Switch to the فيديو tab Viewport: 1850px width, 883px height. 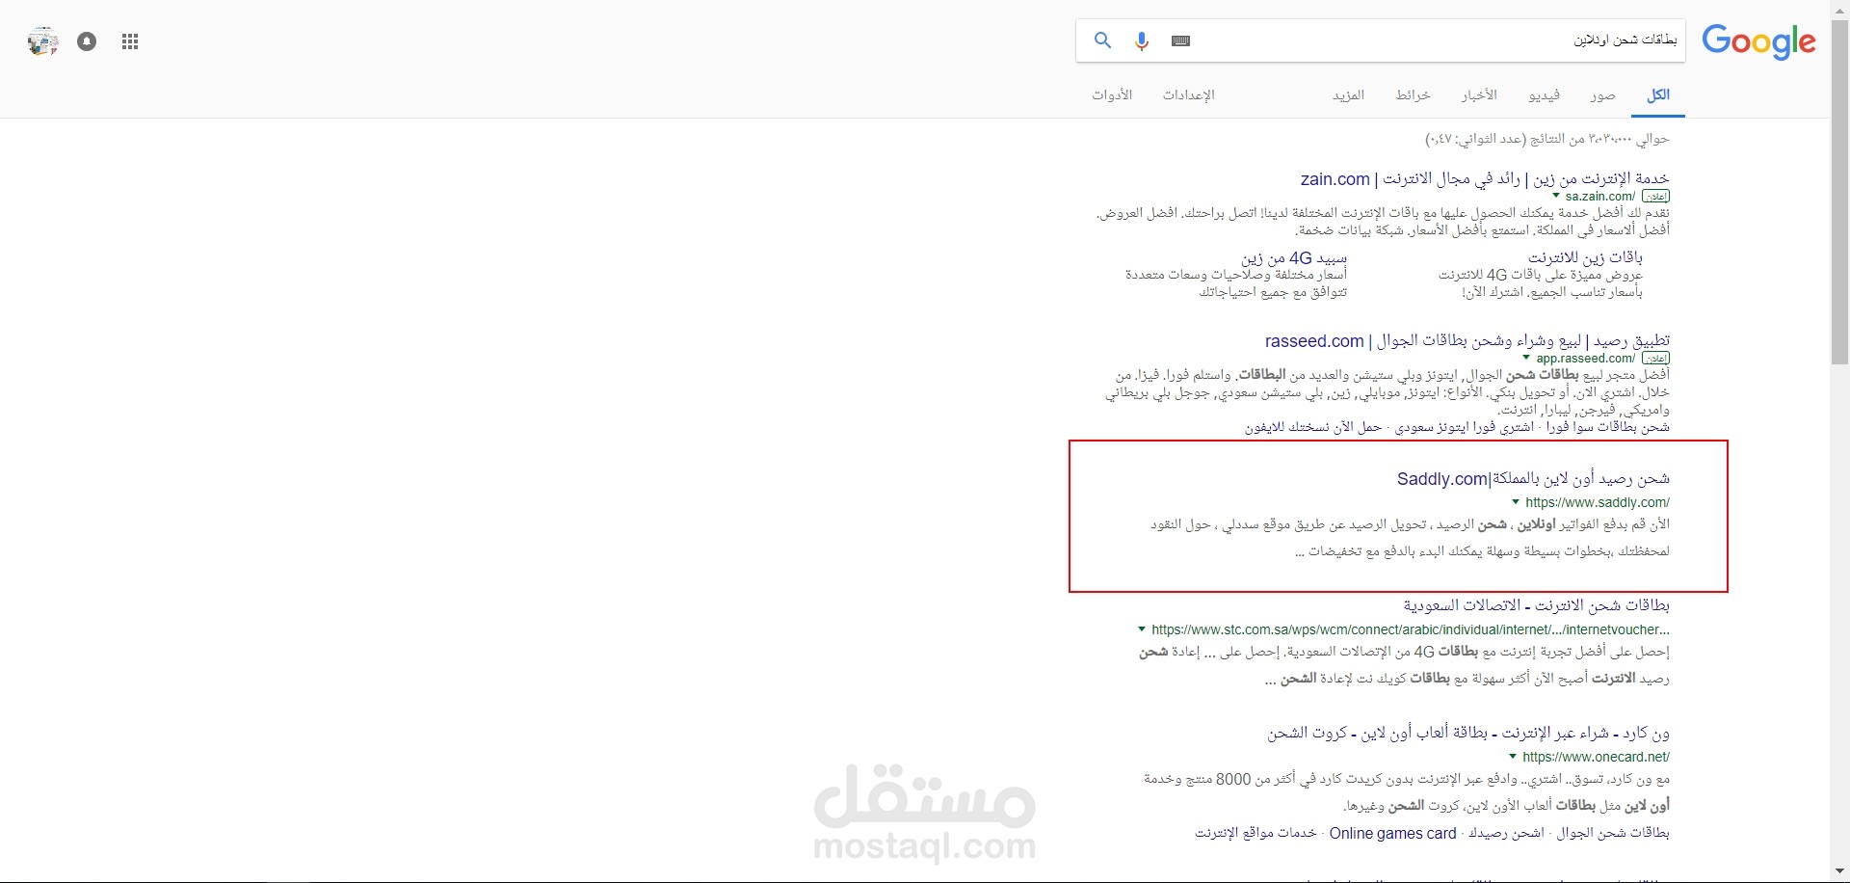(x=1545, y=94)
